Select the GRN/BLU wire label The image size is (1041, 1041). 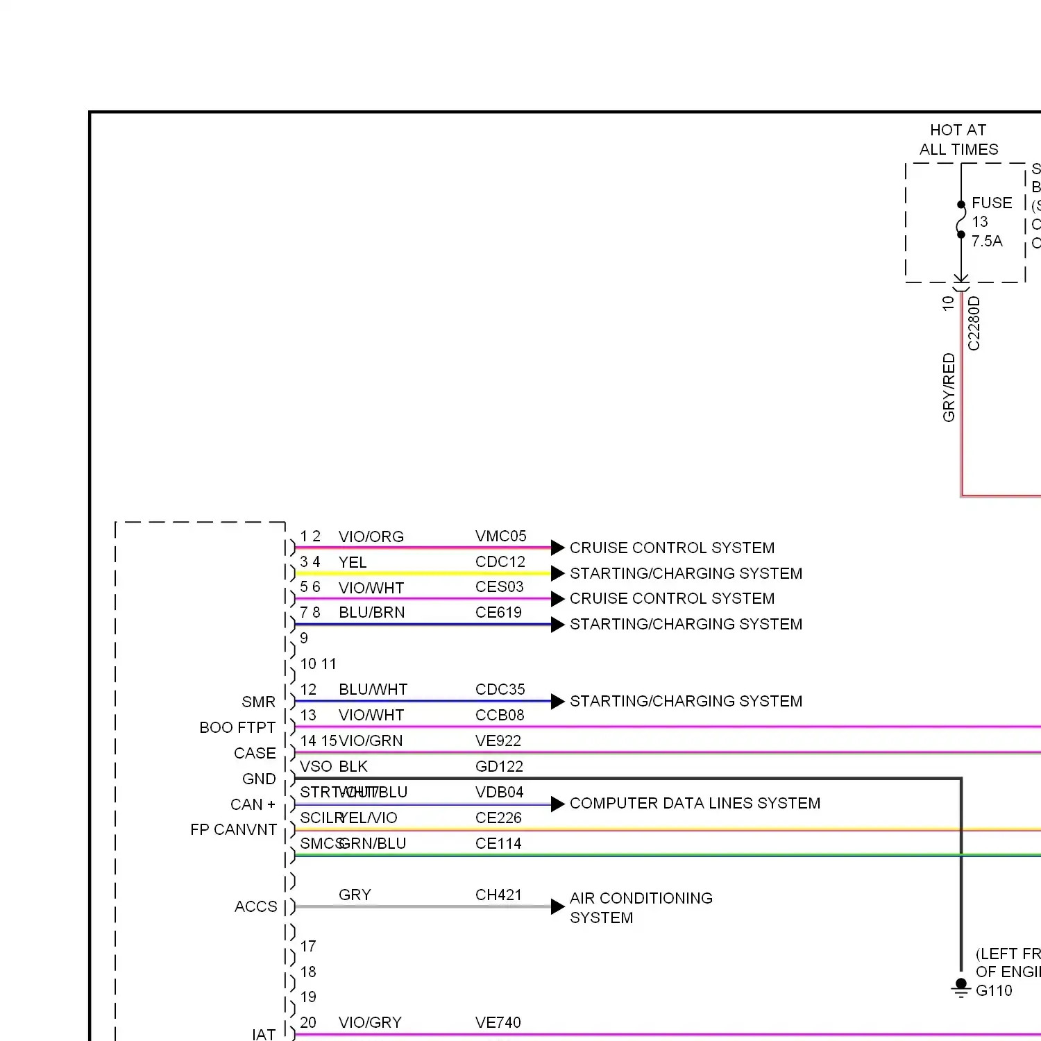click(x=373, y=843)
